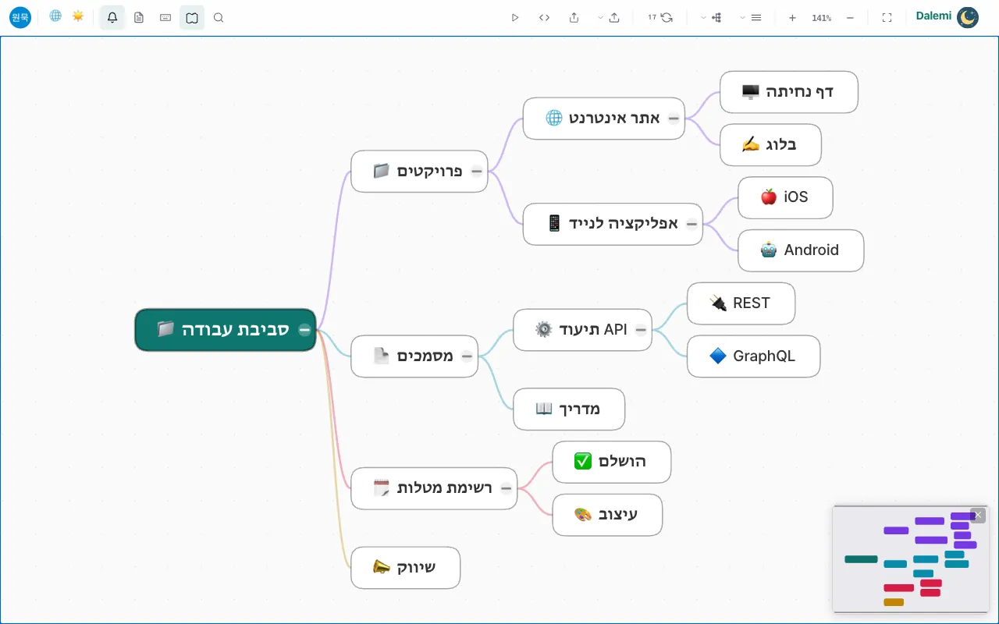Click the share upload icon
The image size is (999, 624).
click(x=574, y=17)
